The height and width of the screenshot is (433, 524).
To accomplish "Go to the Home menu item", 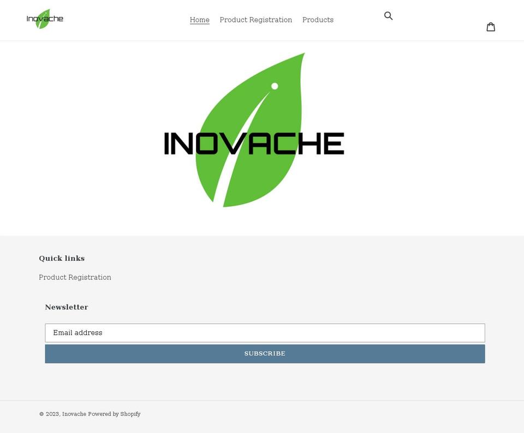I will coord(200,20).
